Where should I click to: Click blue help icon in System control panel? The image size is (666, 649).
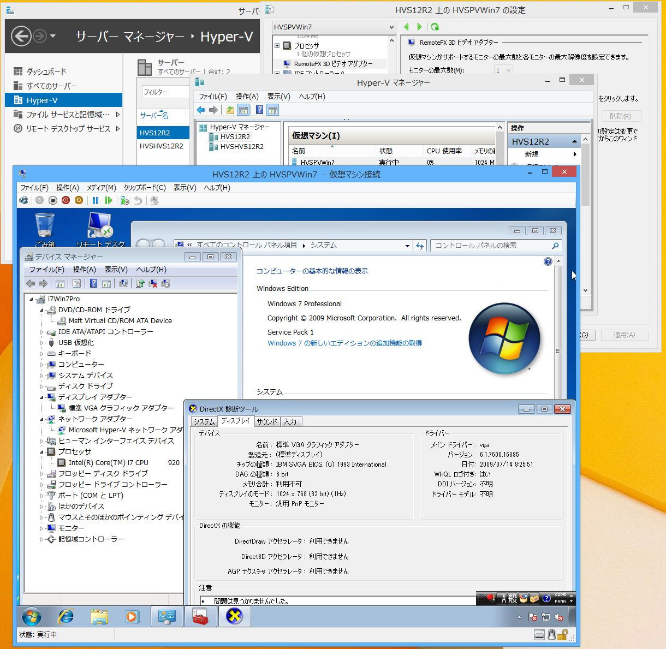point(548,261)
